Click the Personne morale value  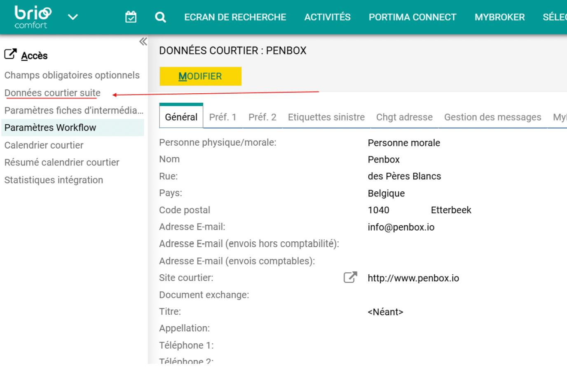click(x=404, y=143)
